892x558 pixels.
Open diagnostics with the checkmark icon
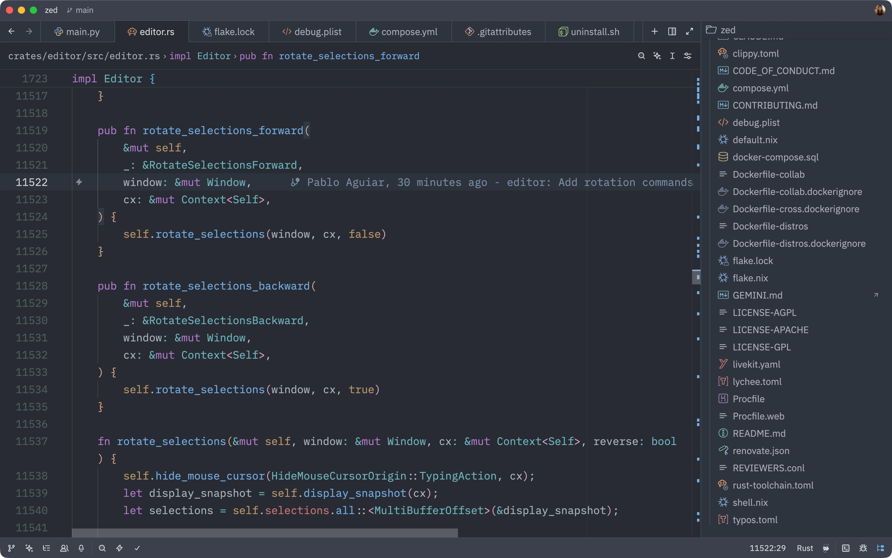[x=137, y=548]
